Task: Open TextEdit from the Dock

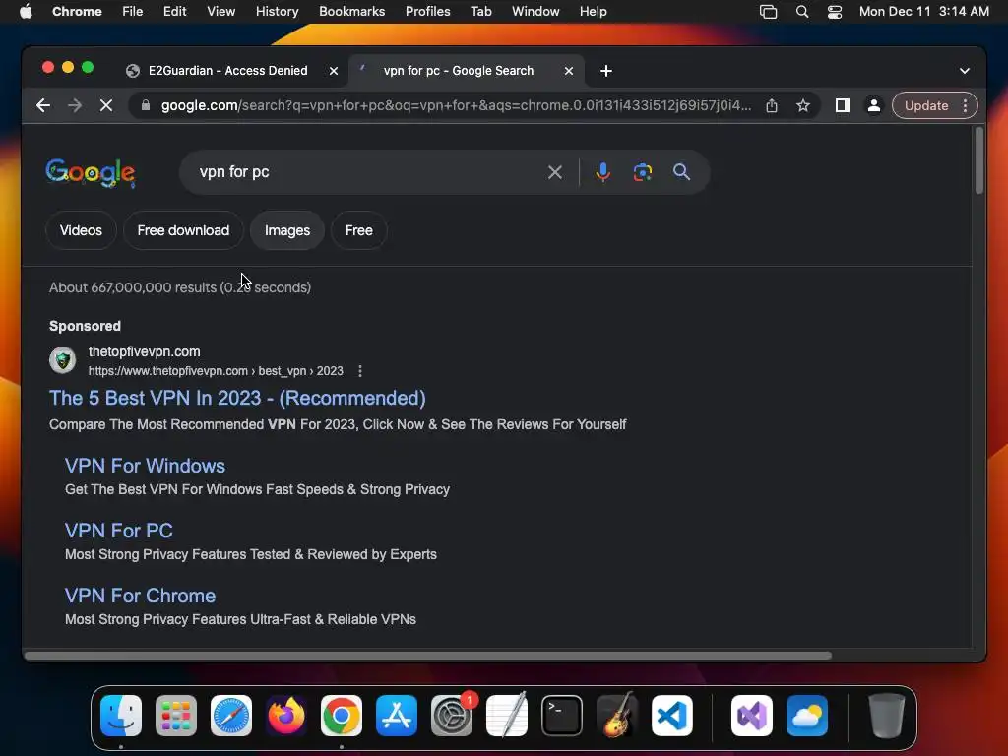Action: point(507,716)
